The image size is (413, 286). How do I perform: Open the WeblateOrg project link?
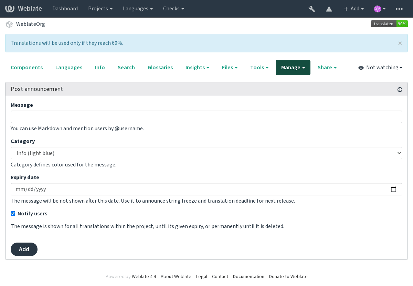click(31, 24)
